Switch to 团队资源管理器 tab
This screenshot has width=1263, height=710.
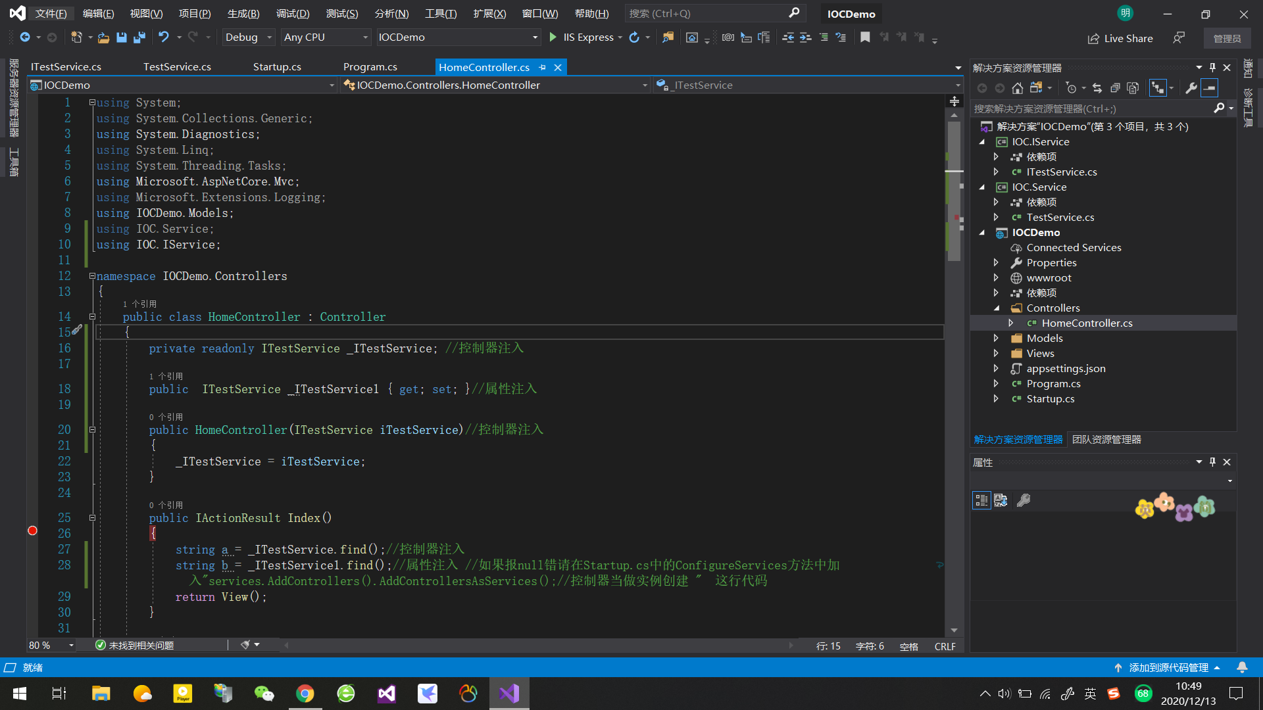pos(1106,440)
